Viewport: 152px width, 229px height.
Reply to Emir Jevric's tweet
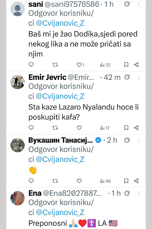coord(31,127)
